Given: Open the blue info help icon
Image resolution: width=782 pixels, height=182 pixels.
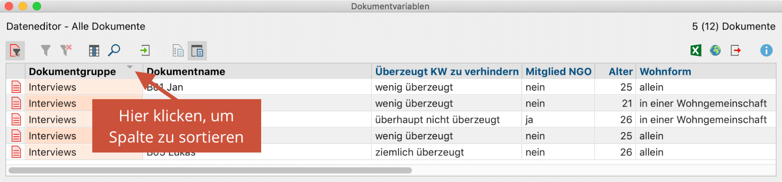Looking at the screenshot, I should [766, 50].
